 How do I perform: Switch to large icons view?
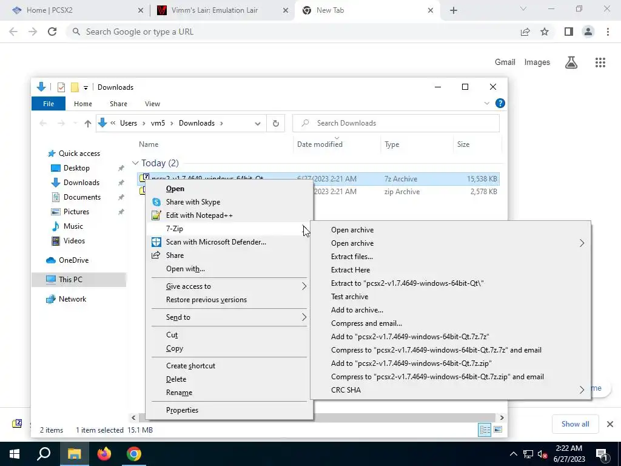[x=498, y=430]
